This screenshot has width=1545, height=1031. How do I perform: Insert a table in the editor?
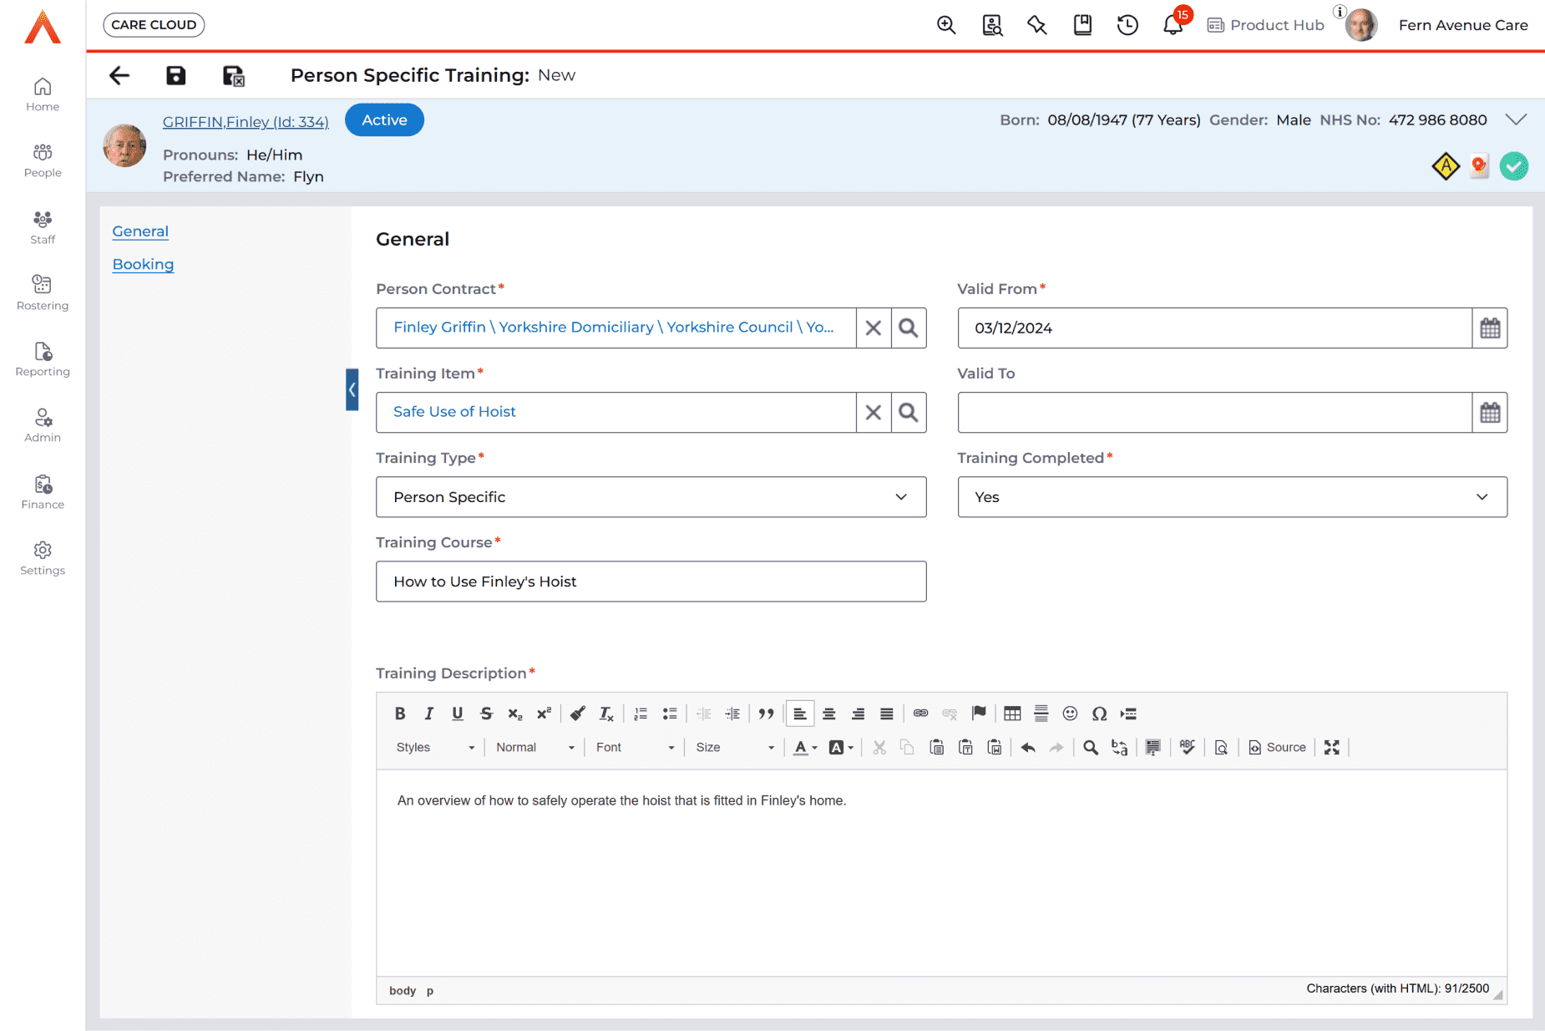point(1012,714)
